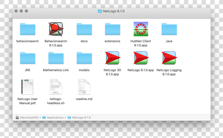Viewport: 223px width, 138px height.
Task: Click the NetLogo 6.1.0 folder icon in path bar
Action: 69,117
